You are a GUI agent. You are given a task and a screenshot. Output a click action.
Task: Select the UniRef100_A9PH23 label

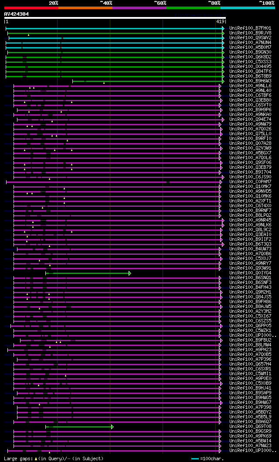click(x=251, y=349)
